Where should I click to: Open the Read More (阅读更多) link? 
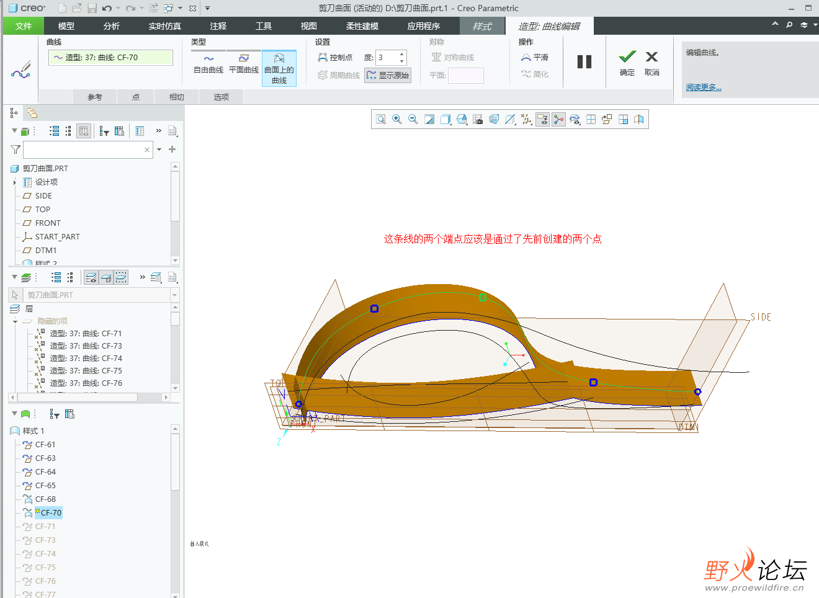704,87
